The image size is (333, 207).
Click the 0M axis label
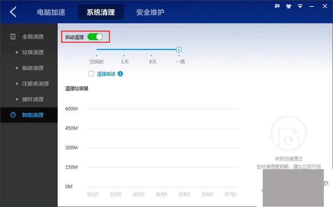69,187
